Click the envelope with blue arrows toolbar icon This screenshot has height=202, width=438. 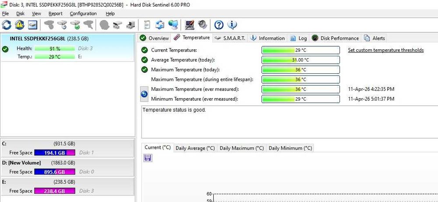coord(160,25)
